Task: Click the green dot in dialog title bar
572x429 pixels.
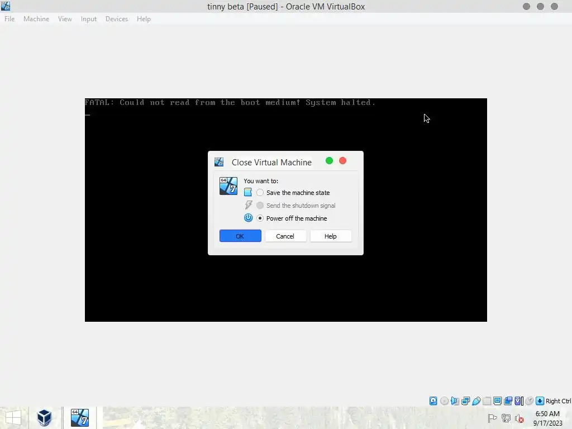Action: (329, 161)
